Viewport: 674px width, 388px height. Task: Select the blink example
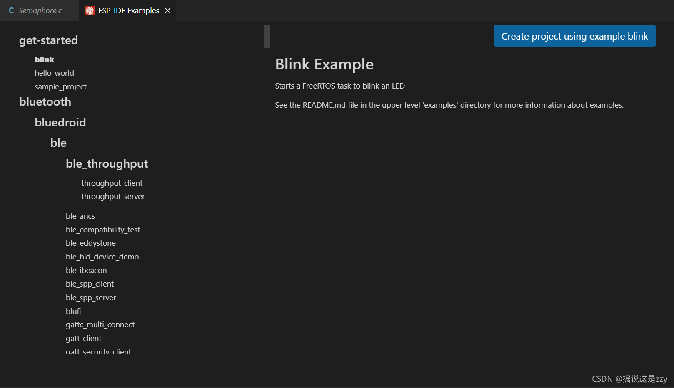tap(44, 59)
